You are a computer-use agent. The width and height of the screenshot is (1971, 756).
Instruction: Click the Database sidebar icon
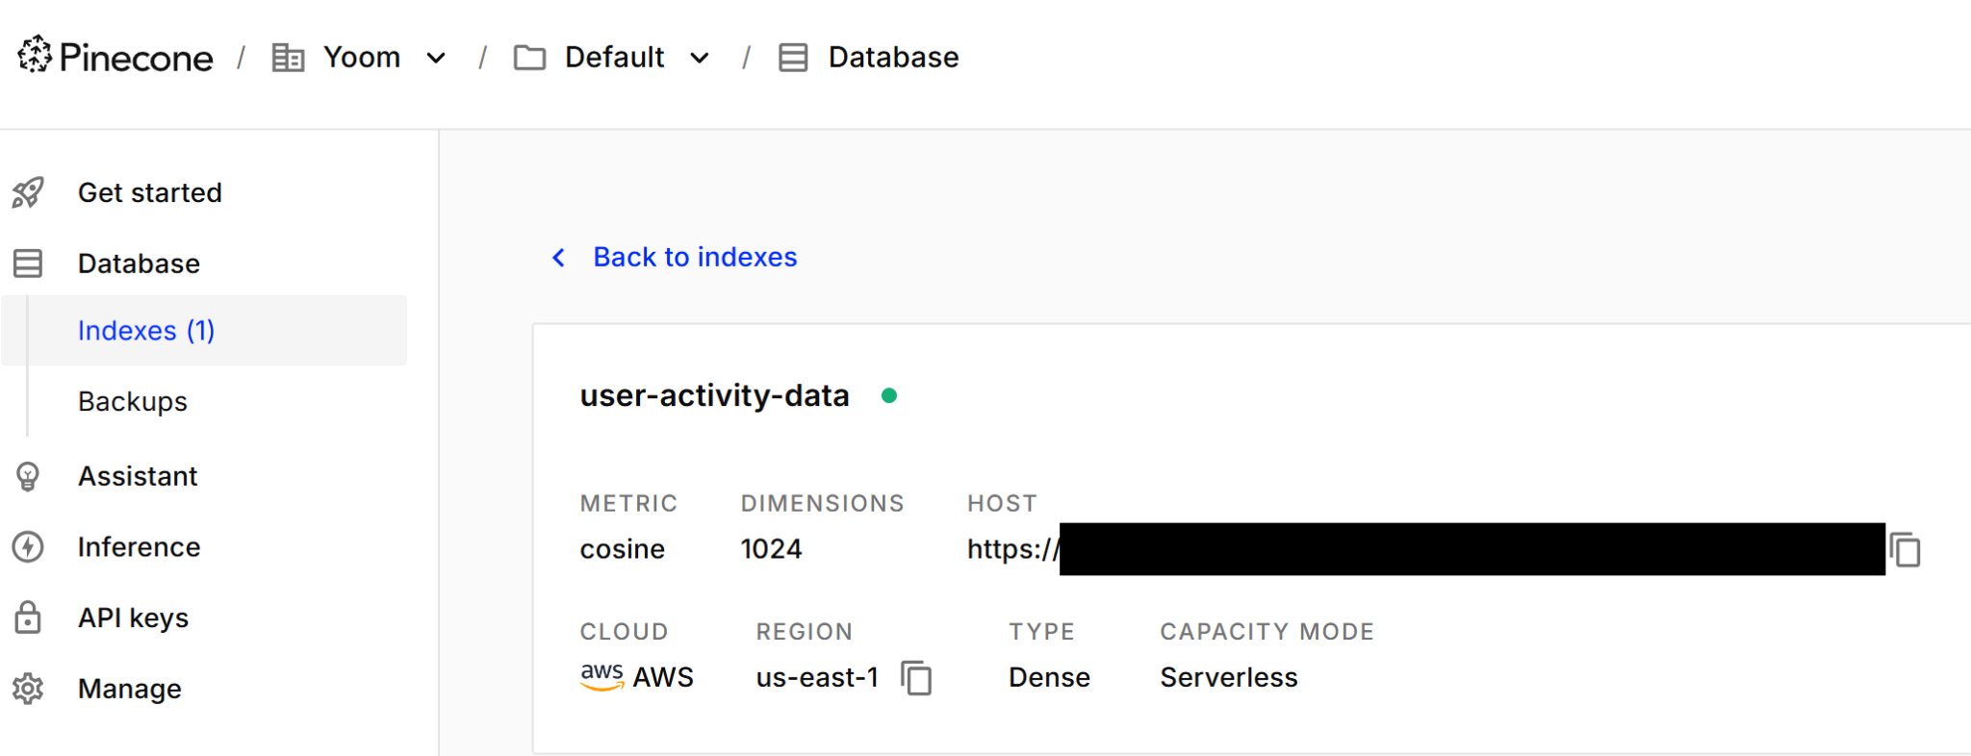28,264
